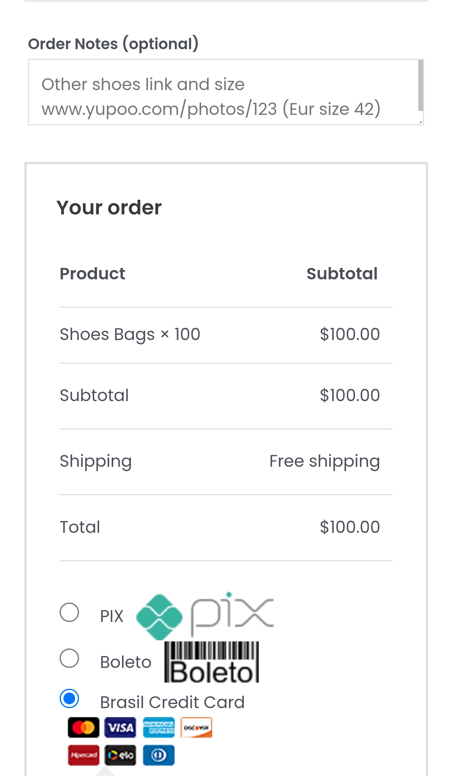Click the Hipercard card icon
This screenshot has height=776, width=451.
[83, 755]
